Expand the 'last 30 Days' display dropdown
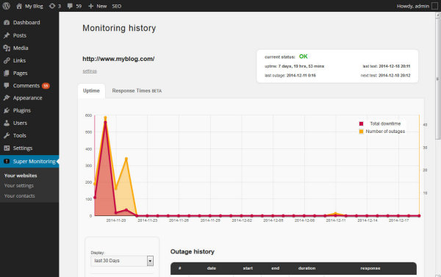 122,261
